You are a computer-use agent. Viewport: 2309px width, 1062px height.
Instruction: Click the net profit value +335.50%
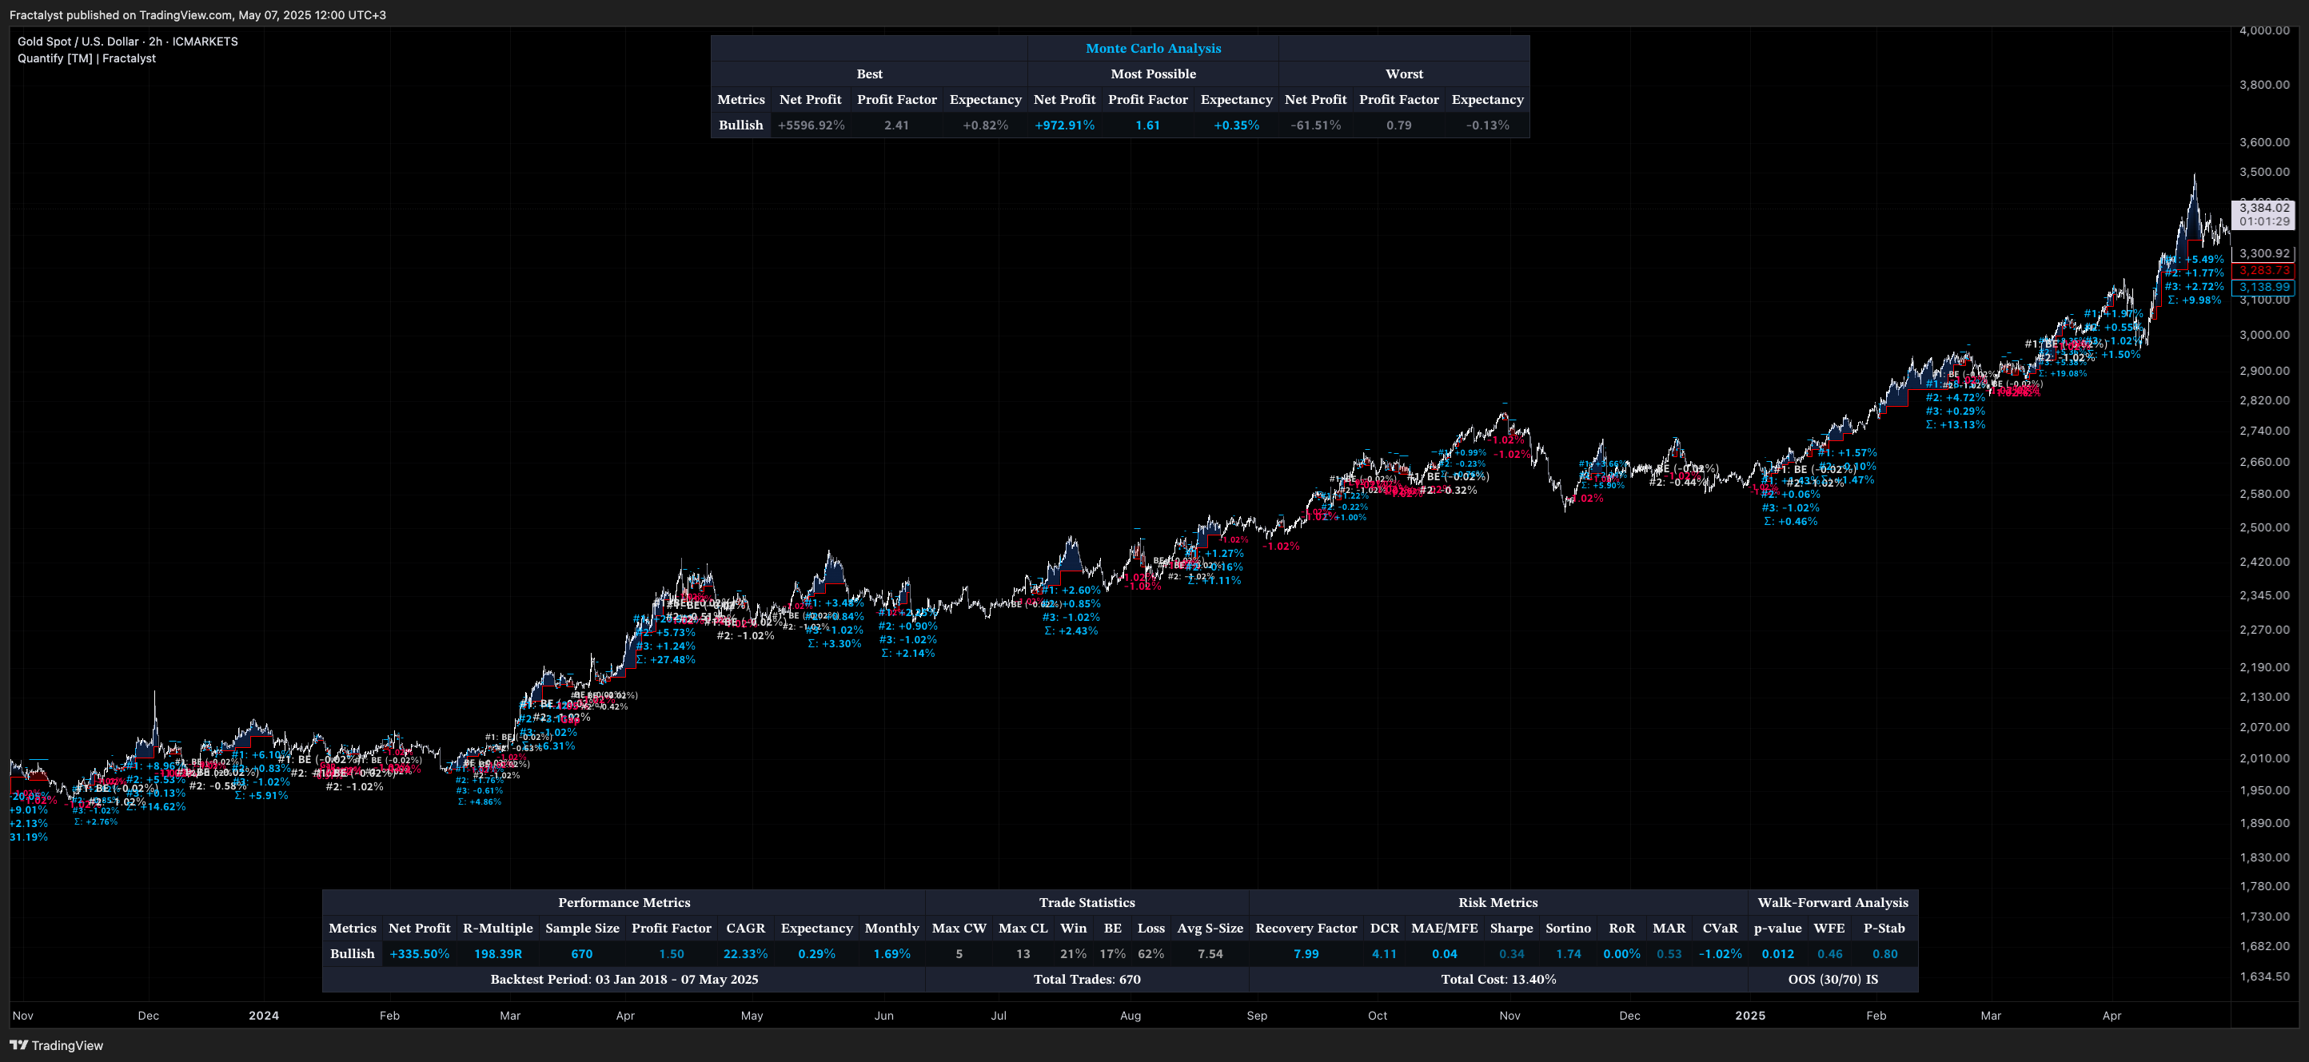tap(420, 953)
